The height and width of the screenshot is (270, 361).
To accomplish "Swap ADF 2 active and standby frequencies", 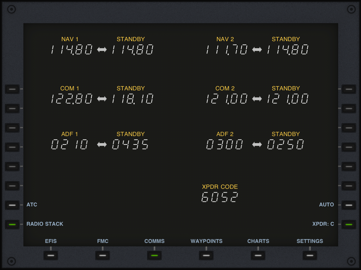I will 257,144.
